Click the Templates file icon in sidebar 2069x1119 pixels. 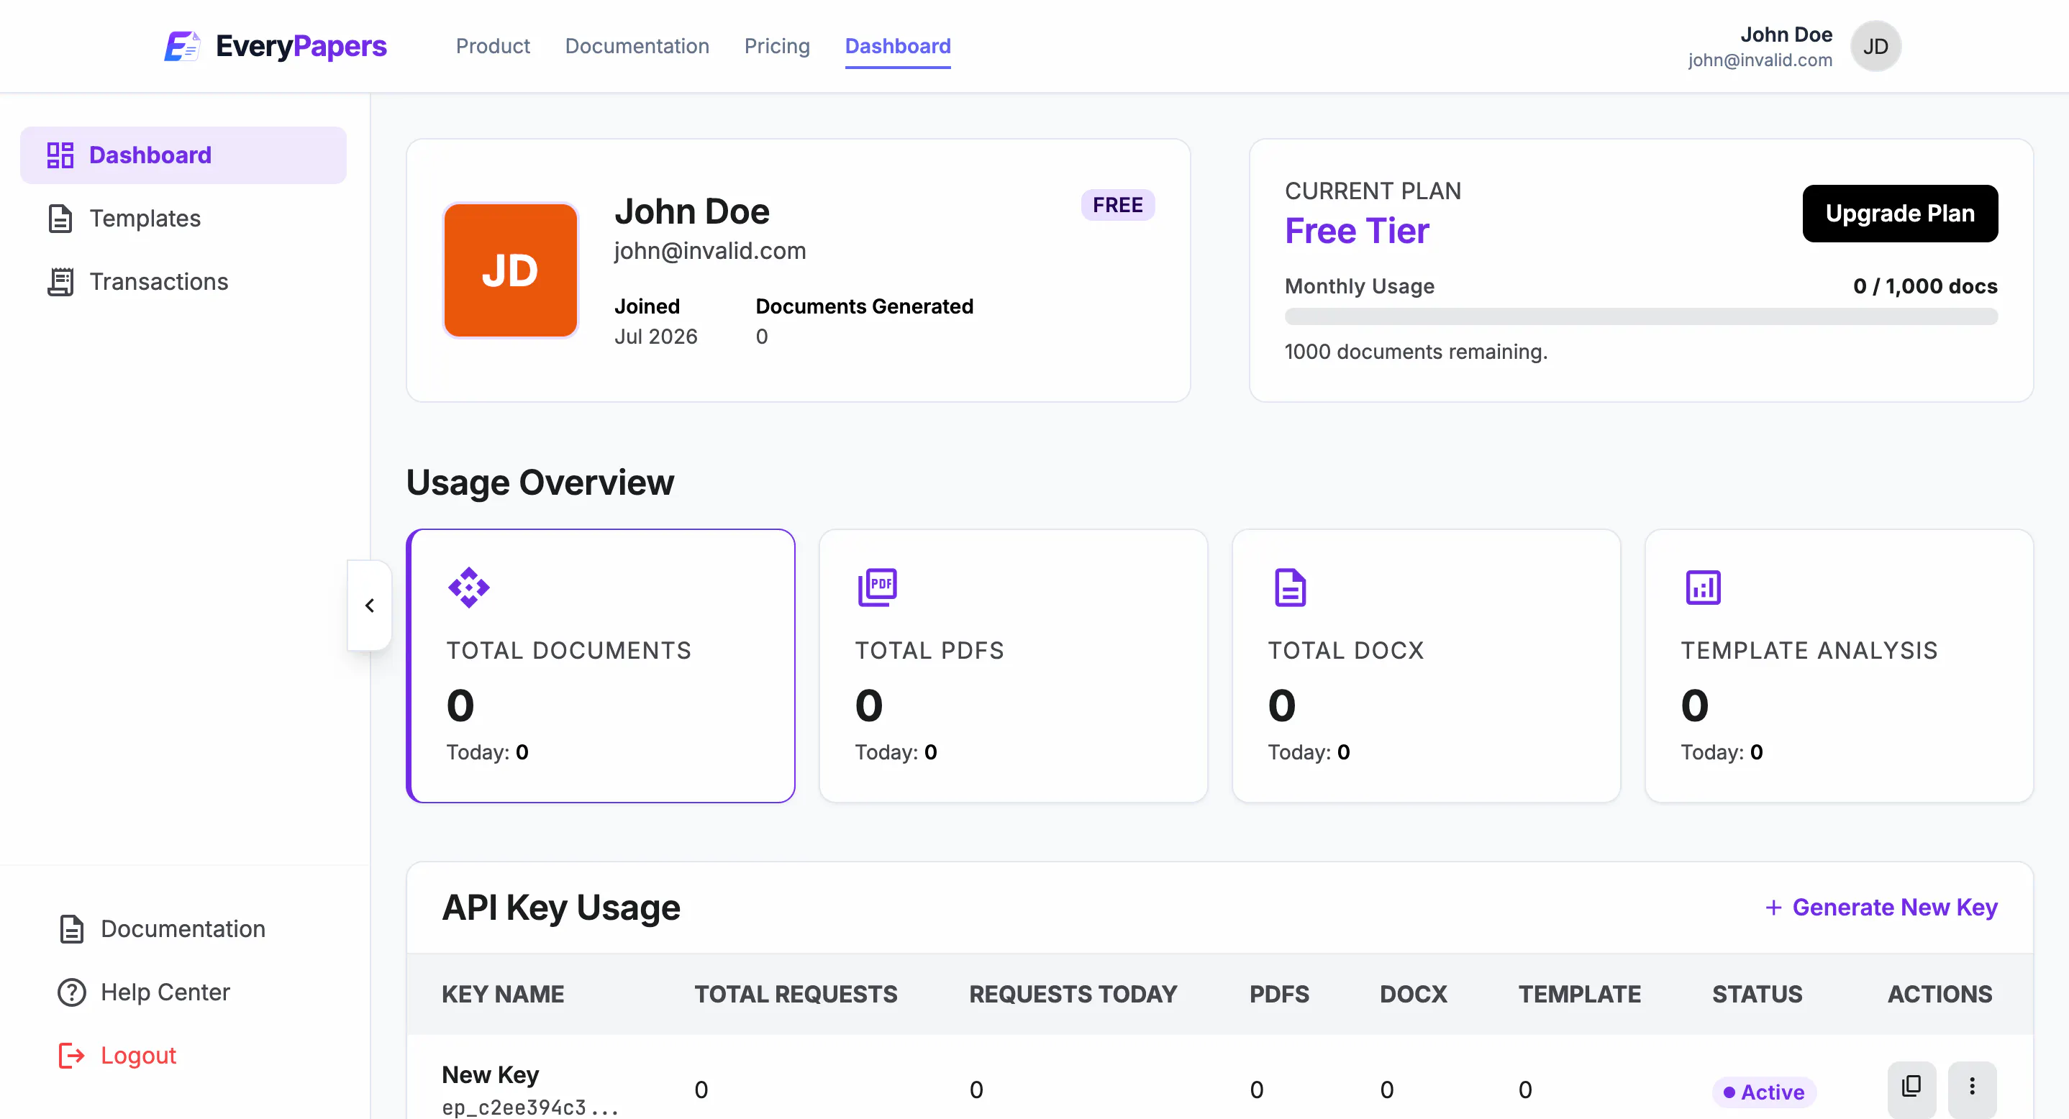[x=60, y=219]
